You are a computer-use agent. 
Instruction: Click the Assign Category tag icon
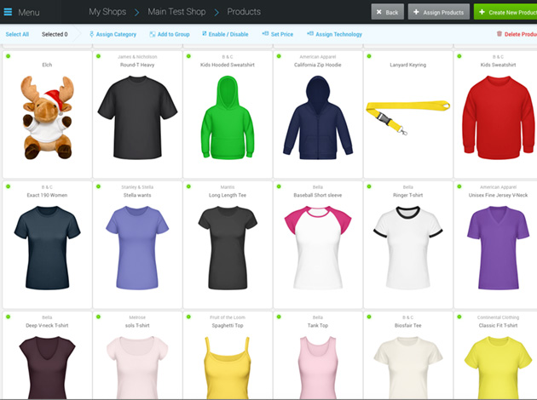(91, 34)
